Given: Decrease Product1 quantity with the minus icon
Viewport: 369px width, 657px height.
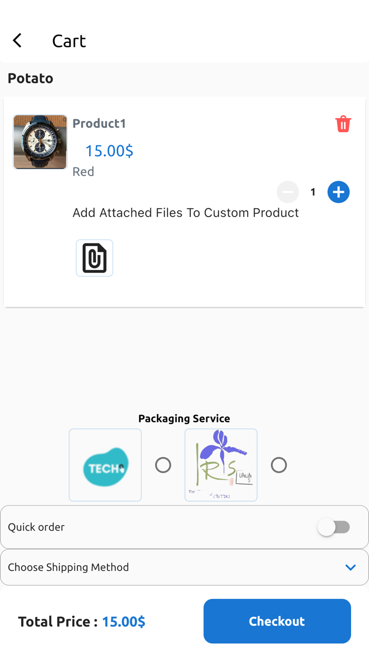Looking at the screenshot, I should click(x=288, y=192).
